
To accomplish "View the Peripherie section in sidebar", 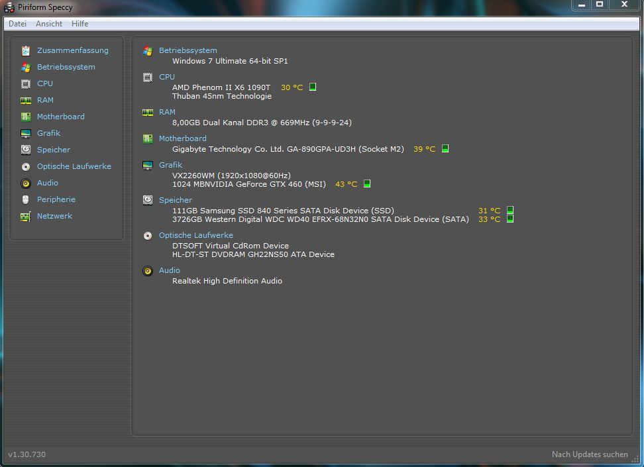I will click(x=56, y=199).
